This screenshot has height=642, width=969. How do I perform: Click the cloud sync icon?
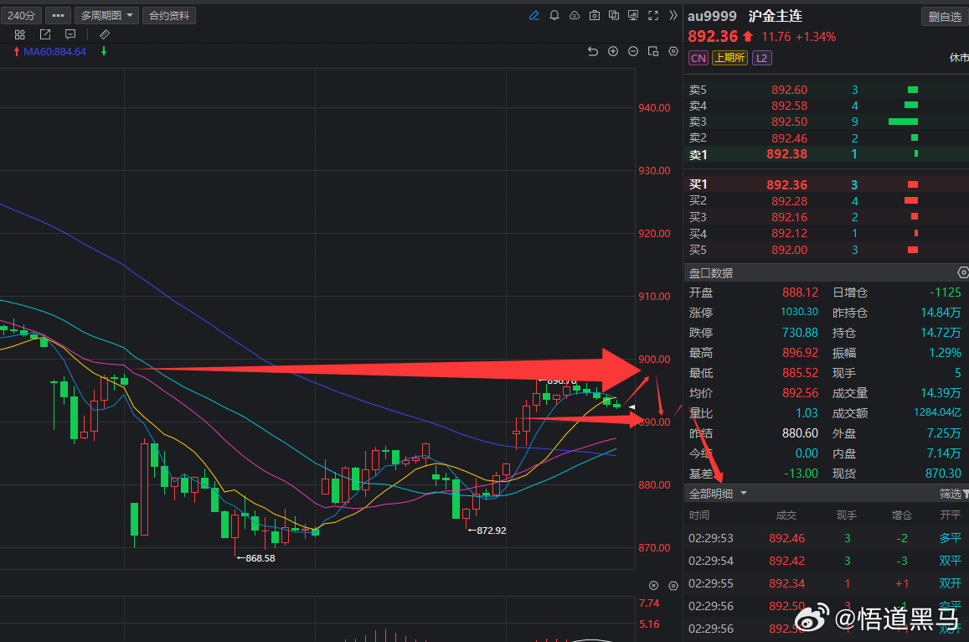click(574, 15)
